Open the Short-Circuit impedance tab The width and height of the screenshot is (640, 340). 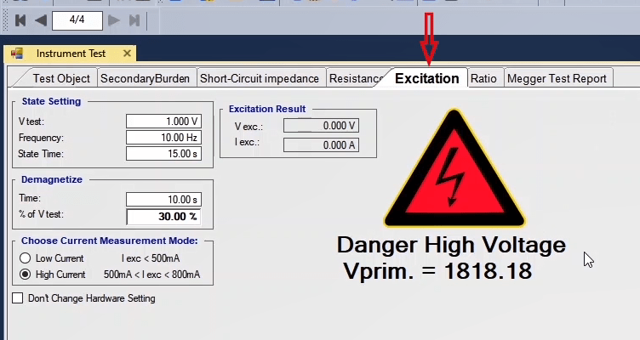pos(260,78)
